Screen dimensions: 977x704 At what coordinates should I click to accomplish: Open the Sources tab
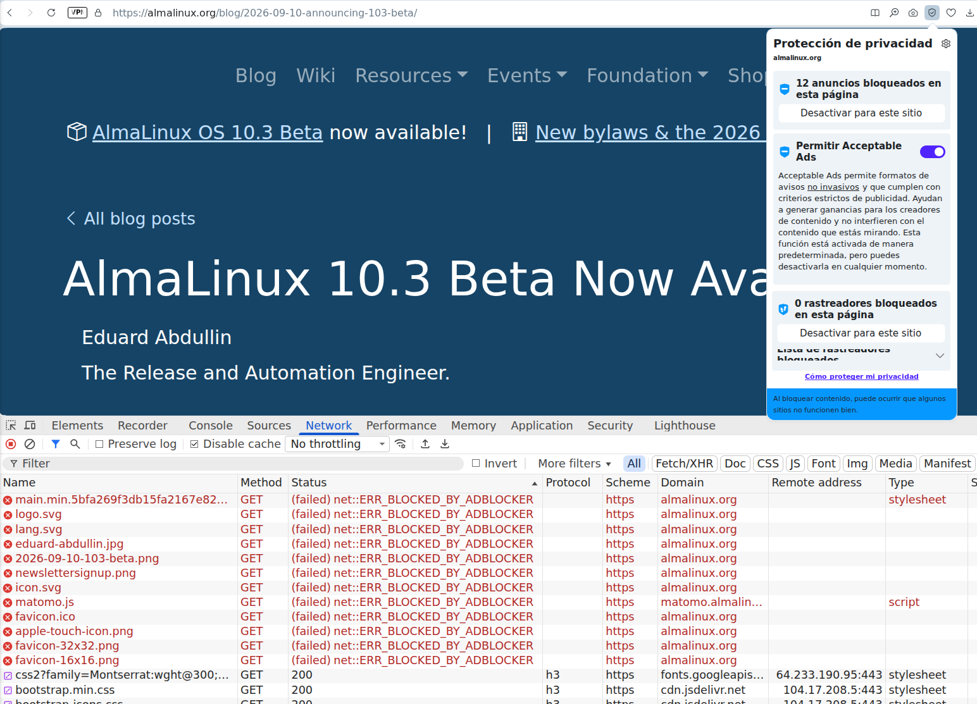click(269, 426)
